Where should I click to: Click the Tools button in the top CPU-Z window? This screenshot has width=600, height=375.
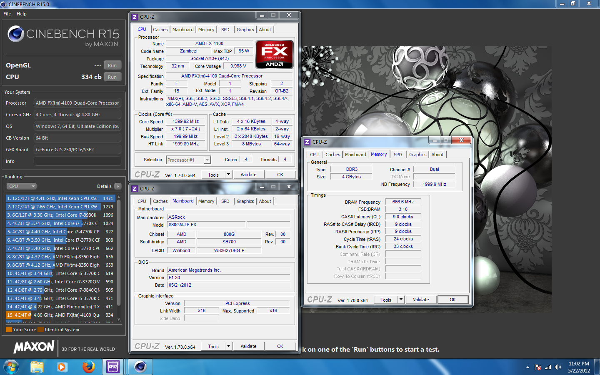click(x=213, y=175)
